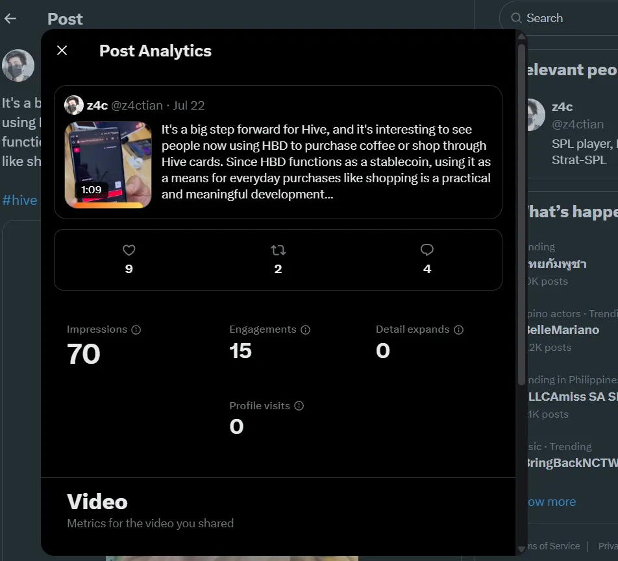
Task: Click z4c avatar in quoted post
Action: [x=74, y=105]
